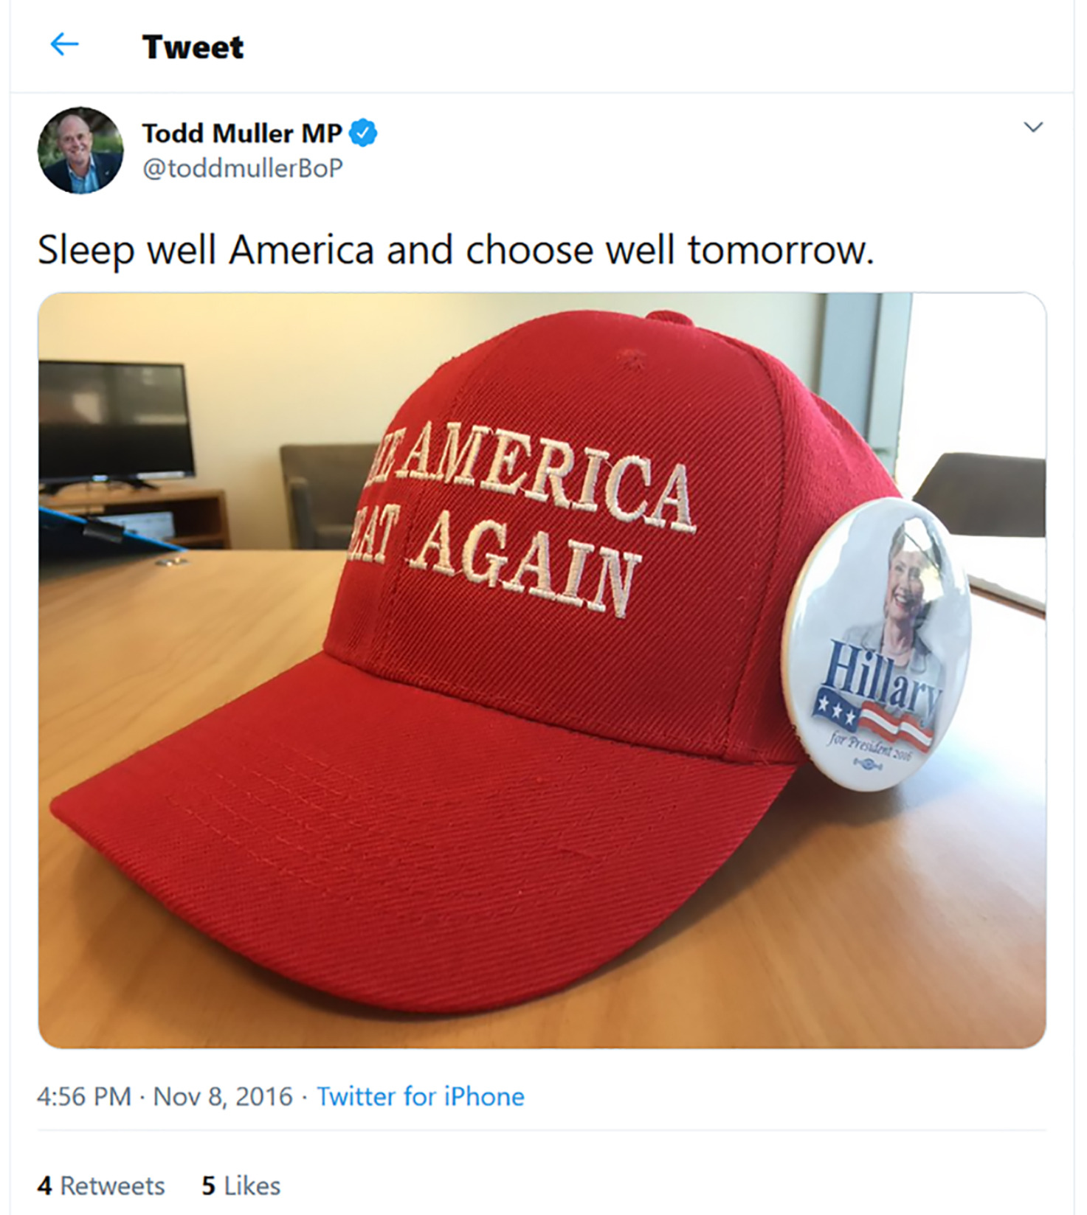Open the 4:56 PM timestamp
Image resolution: width=1087 pixels, height=1215 pixels.
coord(83,1096)
